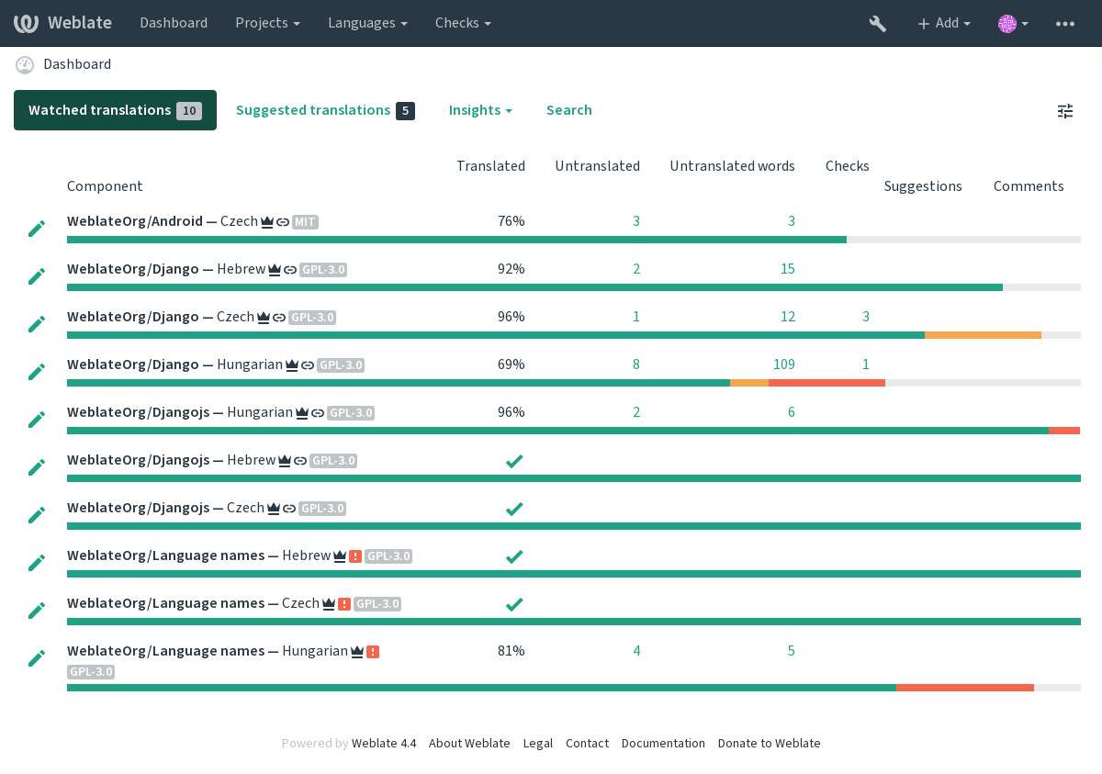Click chain link icon in Django Hungarian row
This screenshot has height=774, width=1102.
tap(308, 365)
